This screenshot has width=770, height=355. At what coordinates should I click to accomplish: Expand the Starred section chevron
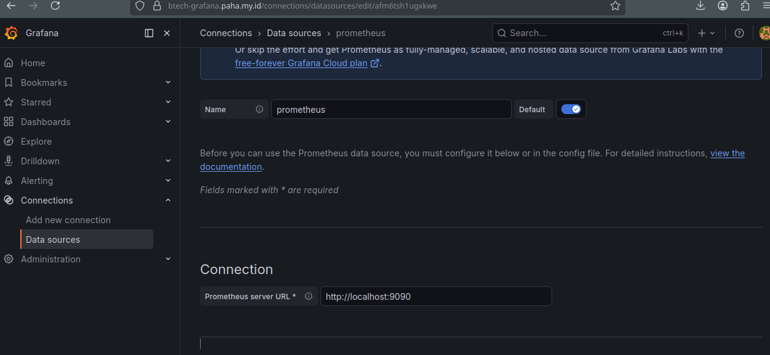[x=168, y=102]
